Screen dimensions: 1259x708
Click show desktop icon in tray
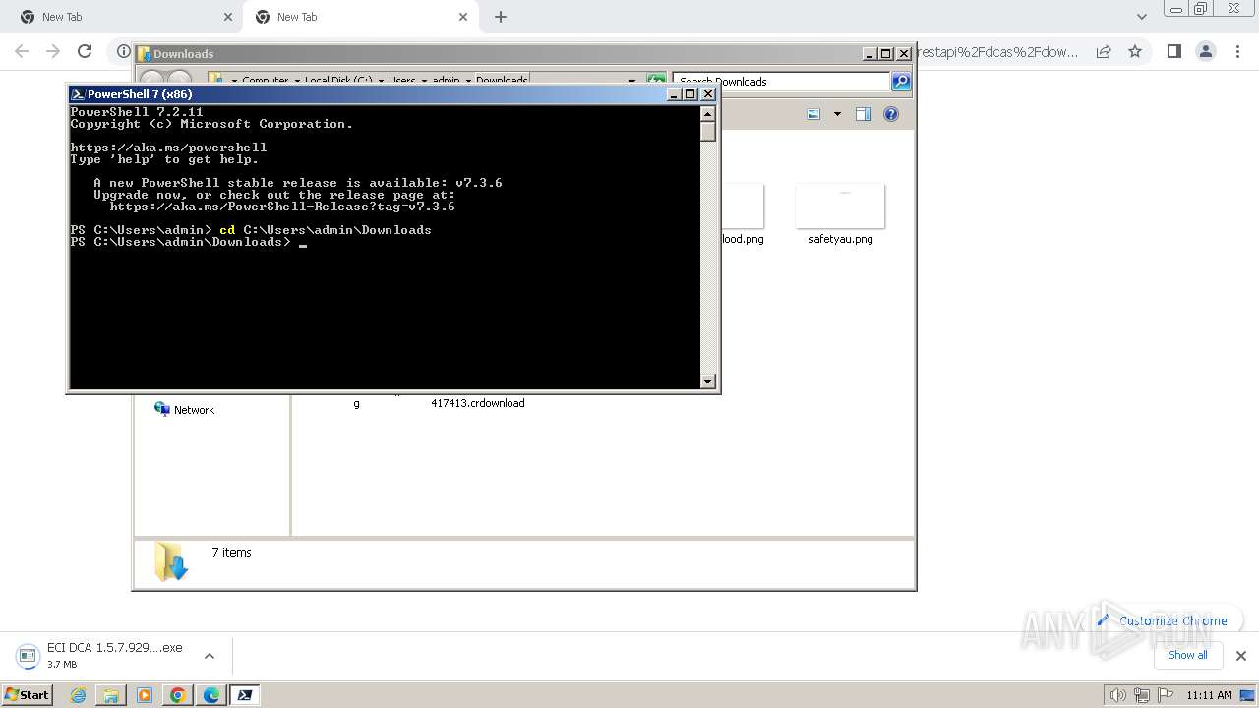pyautogui.click(x=1247, y=695)
